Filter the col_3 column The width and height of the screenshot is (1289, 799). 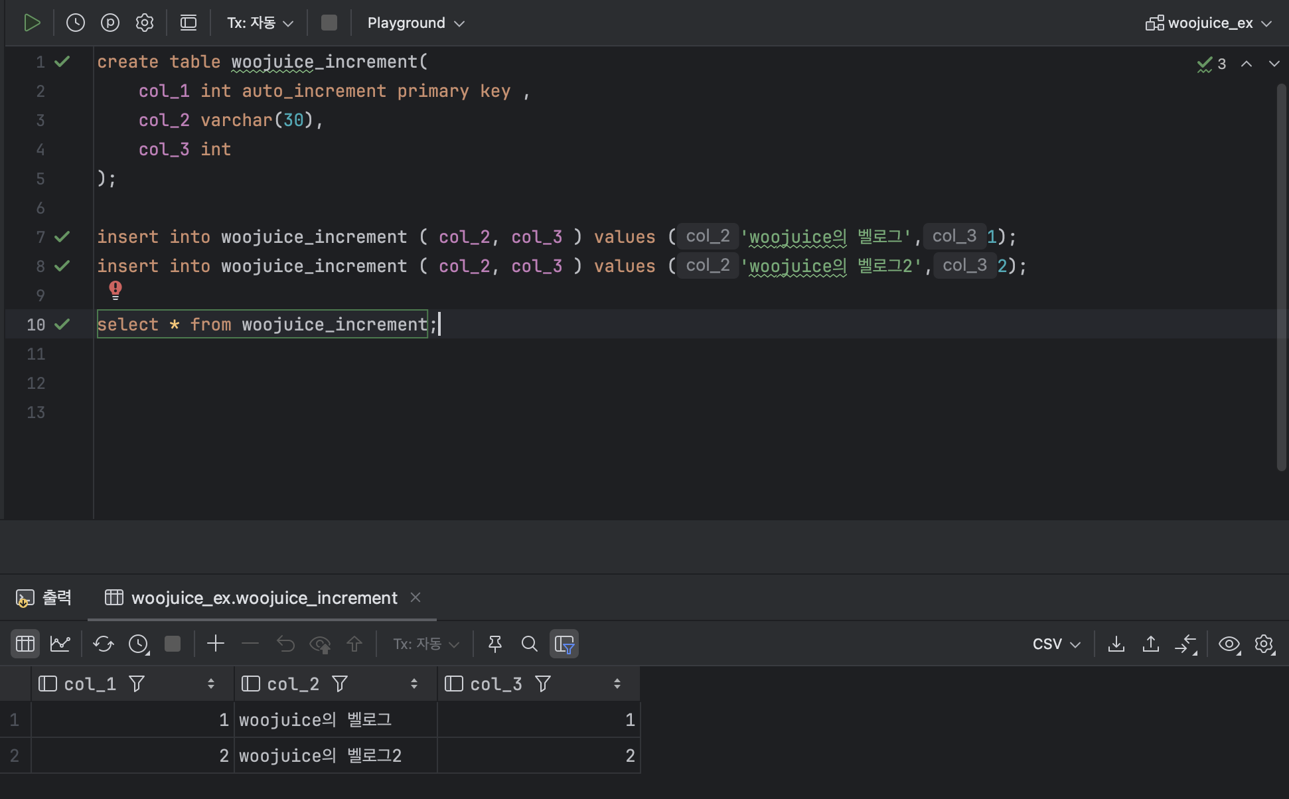543,684
